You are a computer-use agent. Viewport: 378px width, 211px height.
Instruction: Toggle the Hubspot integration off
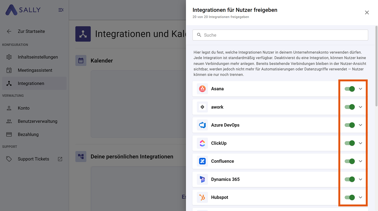tap(350, 197)
